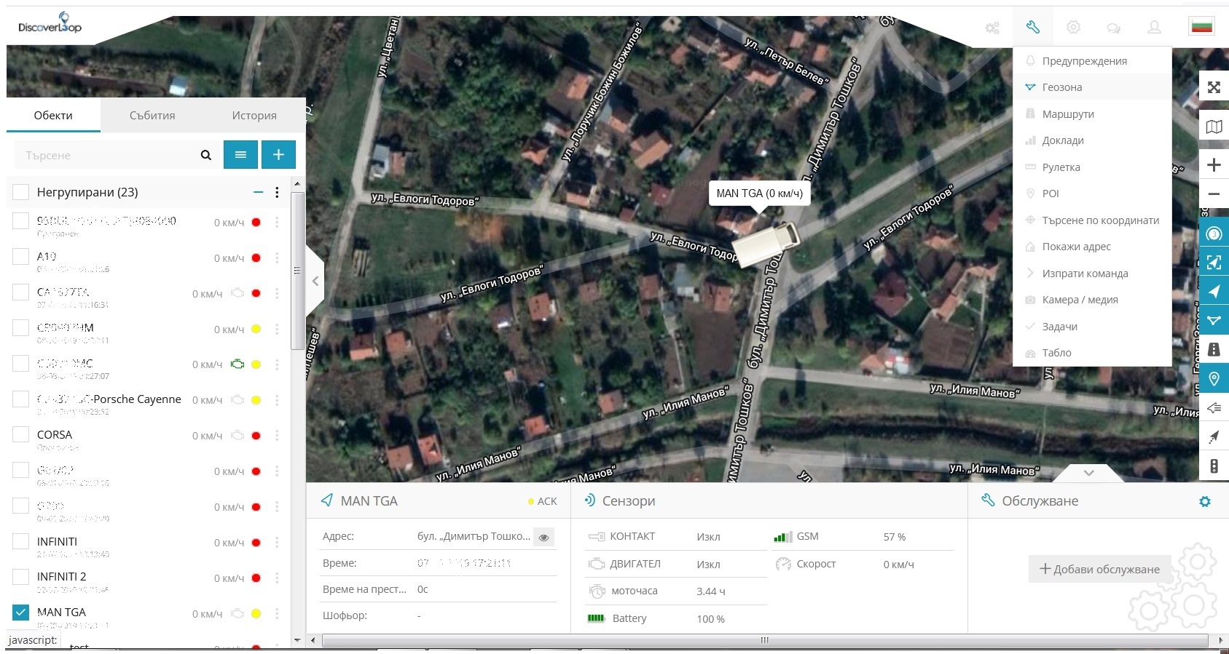Select Покажи адрес menu entry

[x=1092, y=247]
